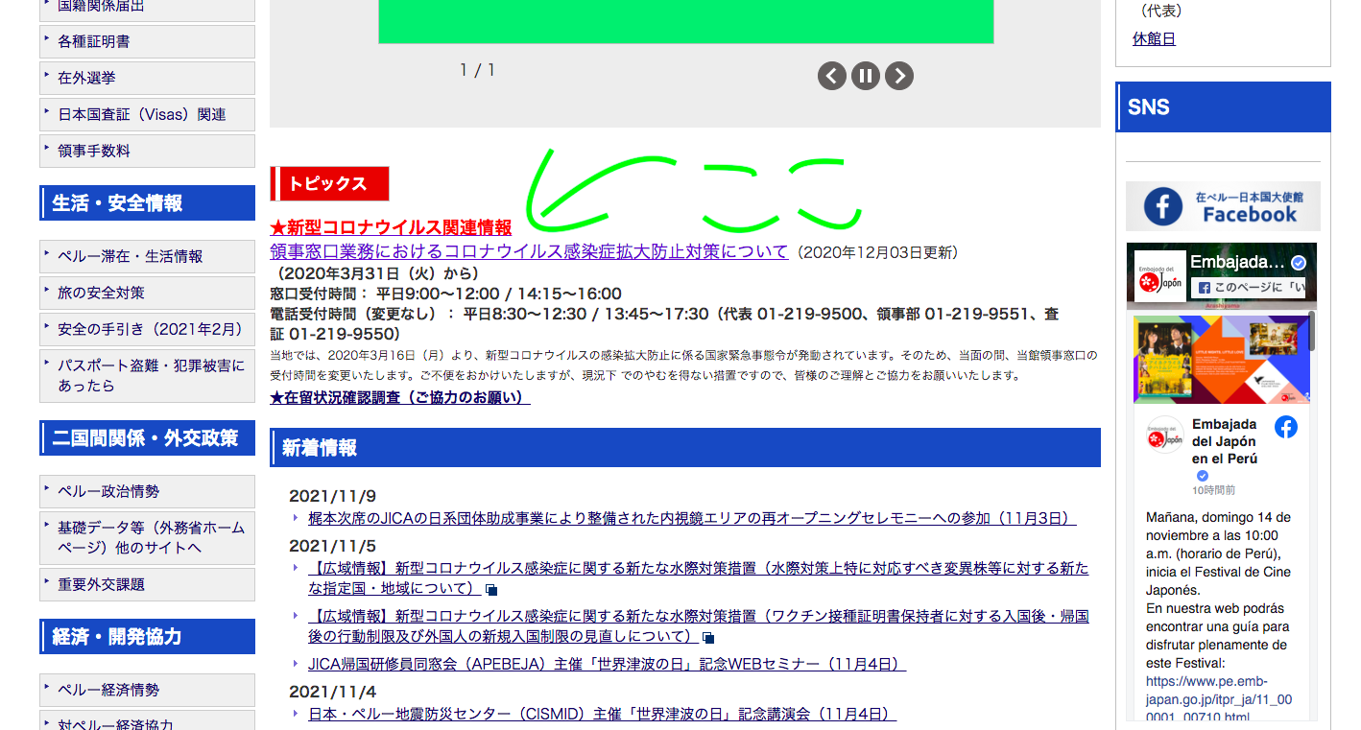
Task: Go to previous carousel slide
Action: click(x=832, y=76)
